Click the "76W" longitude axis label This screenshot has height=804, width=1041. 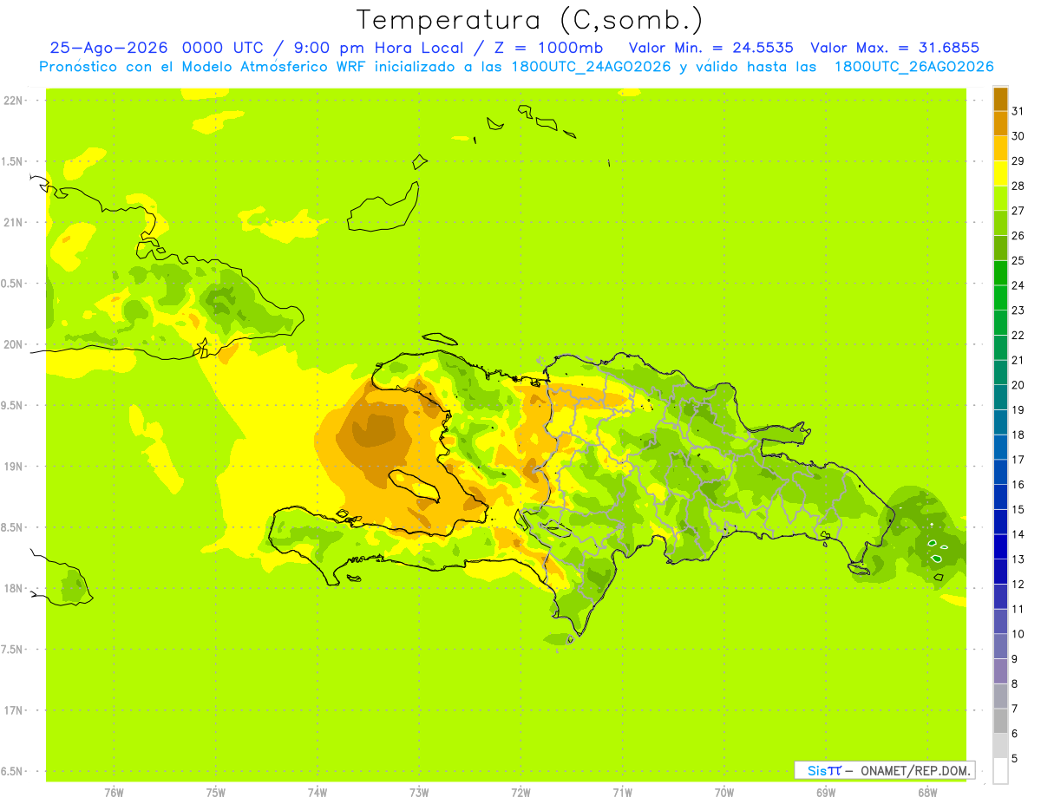(114, 792)
